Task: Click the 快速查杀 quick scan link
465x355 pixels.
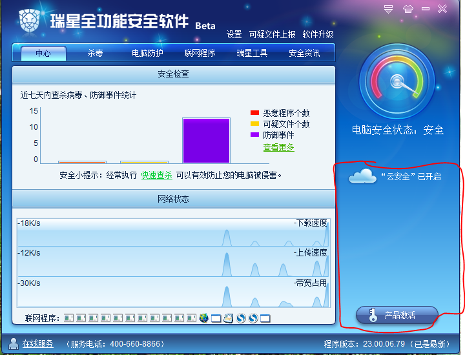Action: (x=156, y=175)
